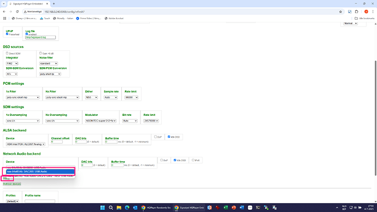Switch to the Signalyst HQPlayer Embedded tab
The height and width of the screenshot is (212, 377).
pyautogui.click(x=27, y=4)
